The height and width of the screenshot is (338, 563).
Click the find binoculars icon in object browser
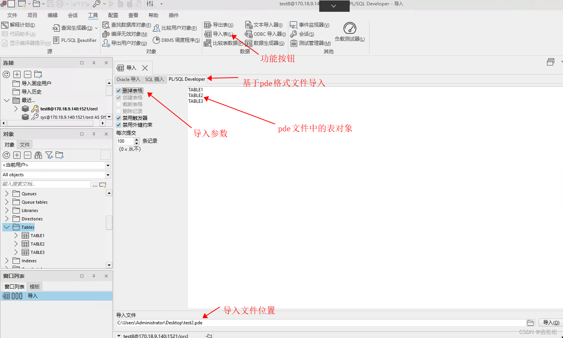coord(38,155)
